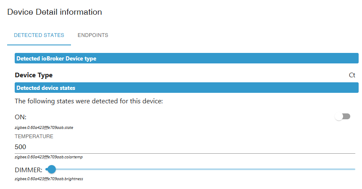
Task: Click the blue underline beneath Detected States tab
Action: click(39, 45)
